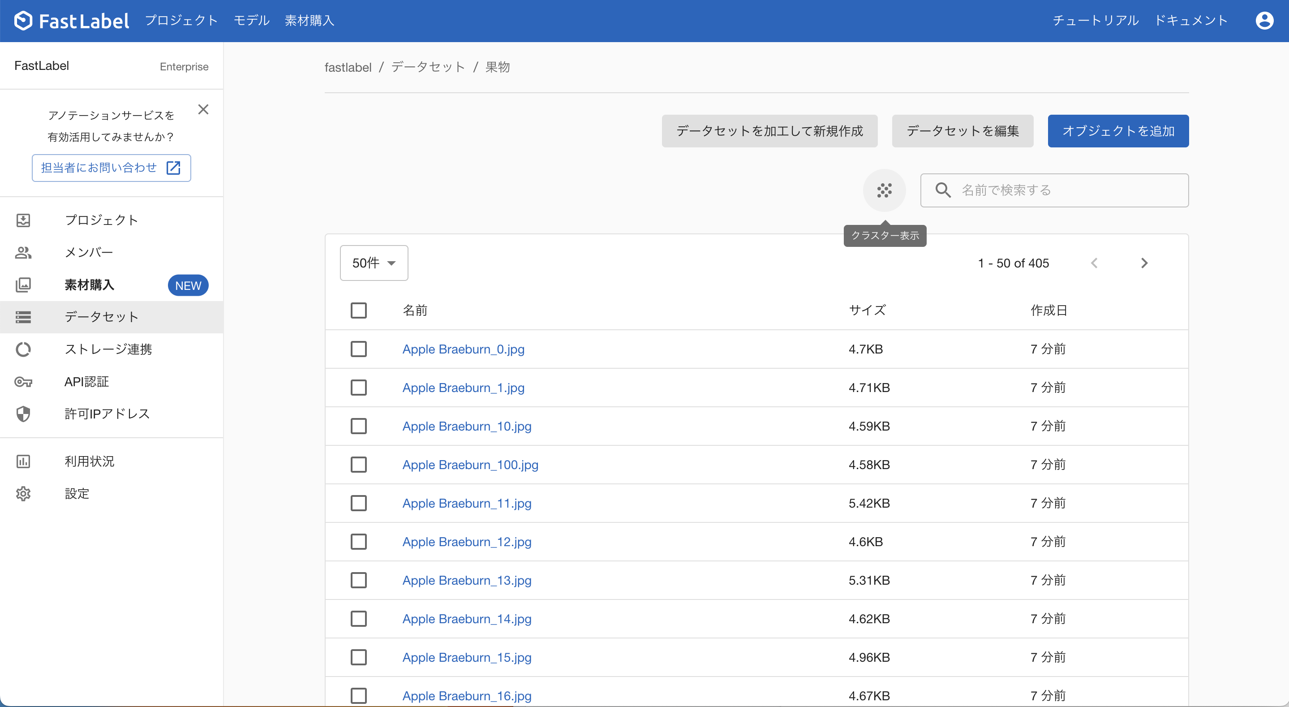
Task: Check the Apple Braeburn_11.jpg row checkbox
Action: click(x=358, y=503)
